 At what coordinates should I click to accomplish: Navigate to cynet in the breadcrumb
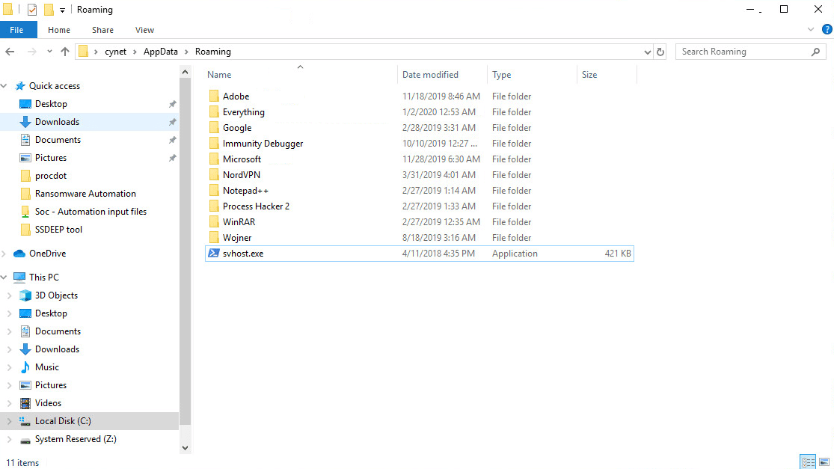pos(115,52)
